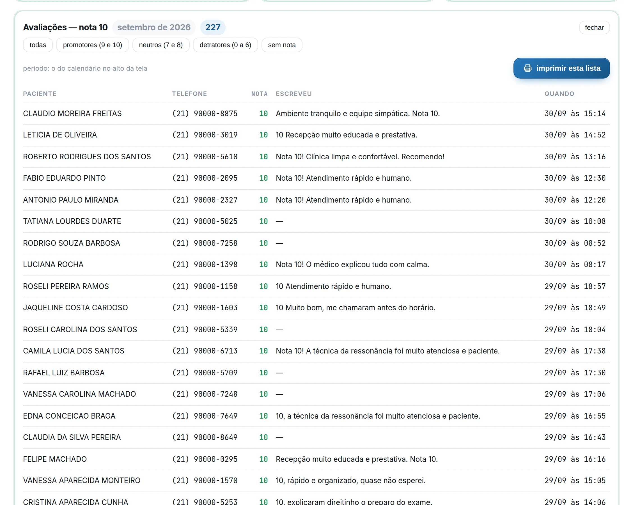
Task: Click the PACIENTE column header
Action: [x=40, y=94]
